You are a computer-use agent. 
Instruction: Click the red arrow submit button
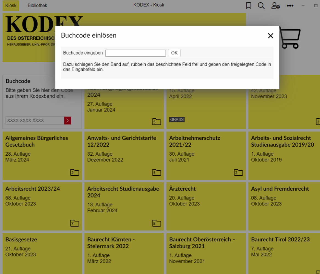(67, 121)
